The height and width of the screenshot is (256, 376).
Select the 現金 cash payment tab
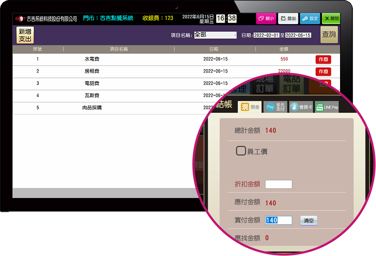tap(250, 107)
